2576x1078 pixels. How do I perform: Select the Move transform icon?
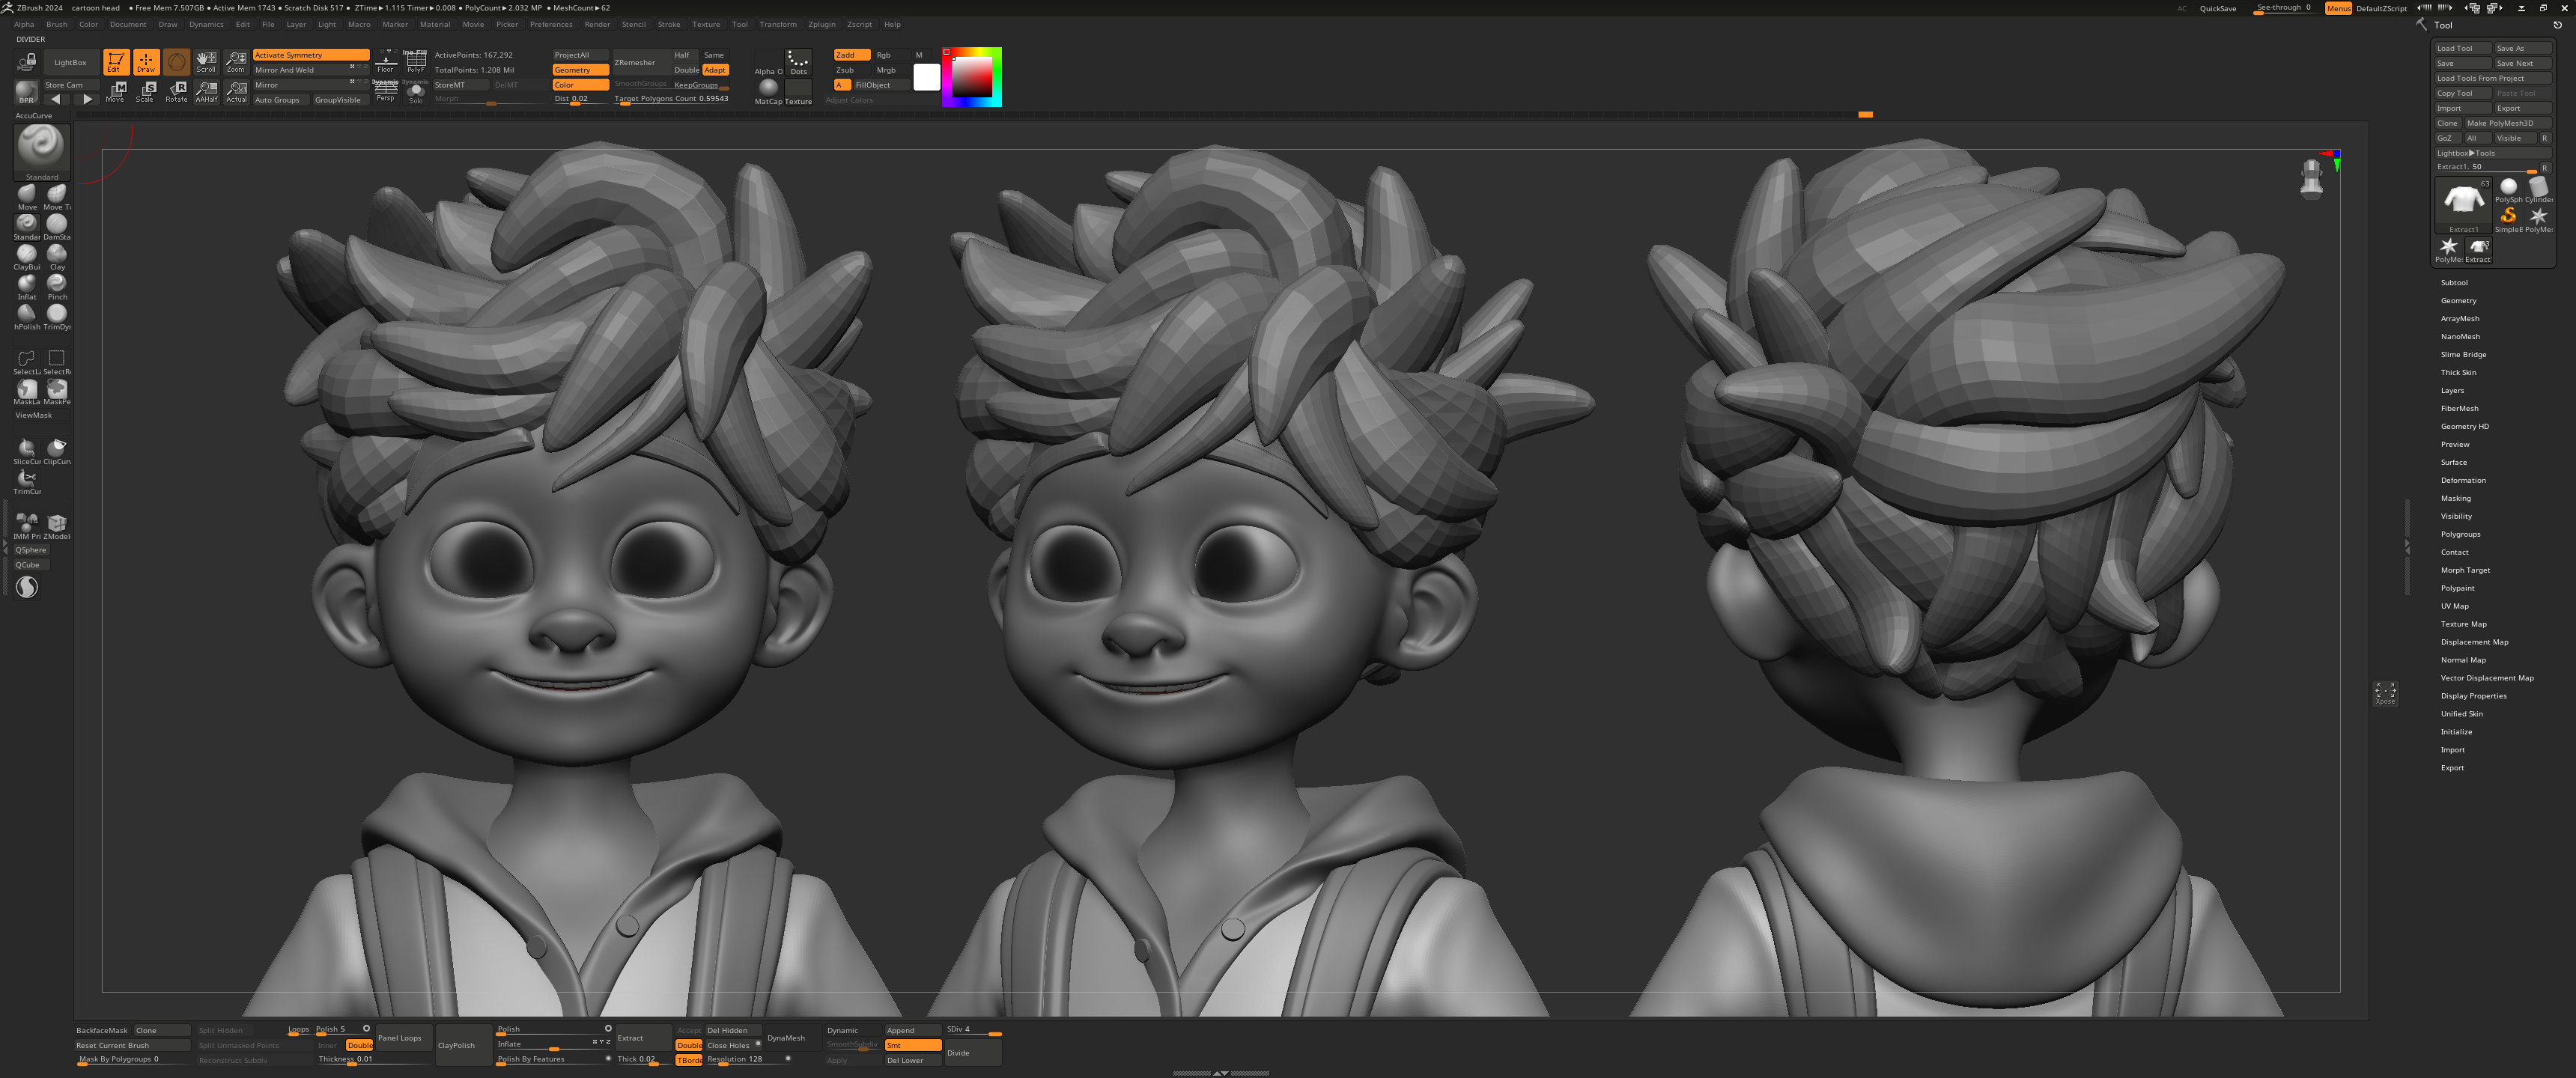[116, 92]
